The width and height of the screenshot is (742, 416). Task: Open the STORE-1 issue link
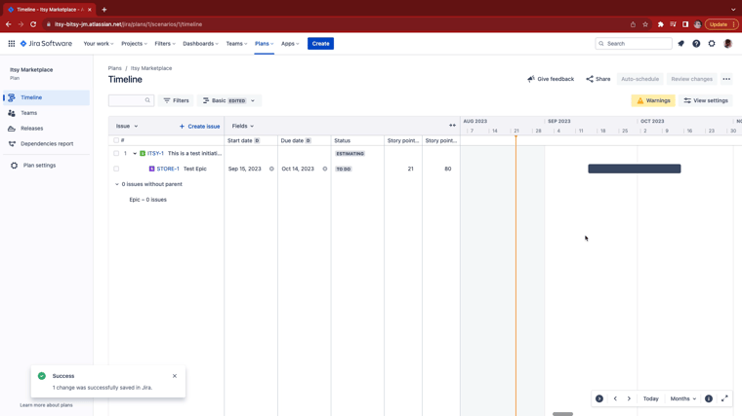click(x=168, y=169)
